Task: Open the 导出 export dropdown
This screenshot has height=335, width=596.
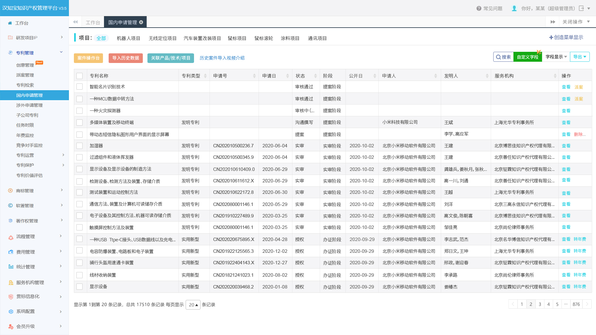Action: coord(579,57)
